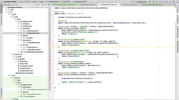The width and height of the screenshot is (179, 100).
Task: Toggle the Favorites tool window button
Action: tap(1, 93)
